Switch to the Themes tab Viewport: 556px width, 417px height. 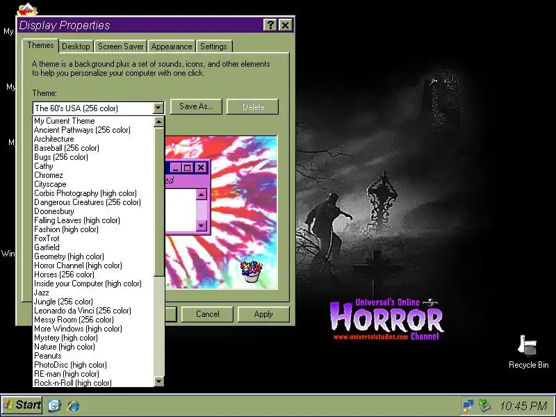coord(40,45)
